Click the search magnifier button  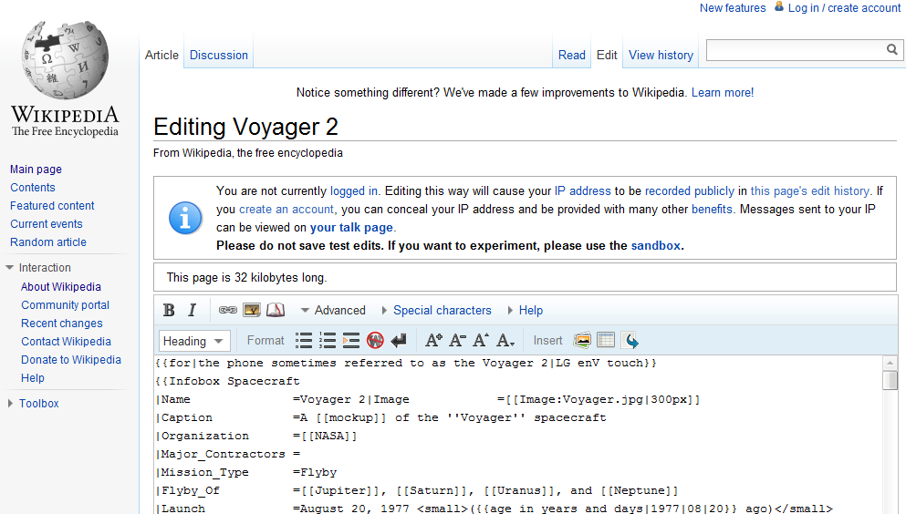click(x=892, y=49)
